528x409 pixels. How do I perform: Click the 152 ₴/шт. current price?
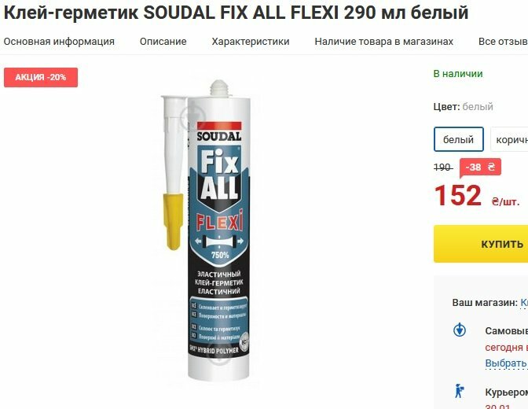click(x=476, y=196)
